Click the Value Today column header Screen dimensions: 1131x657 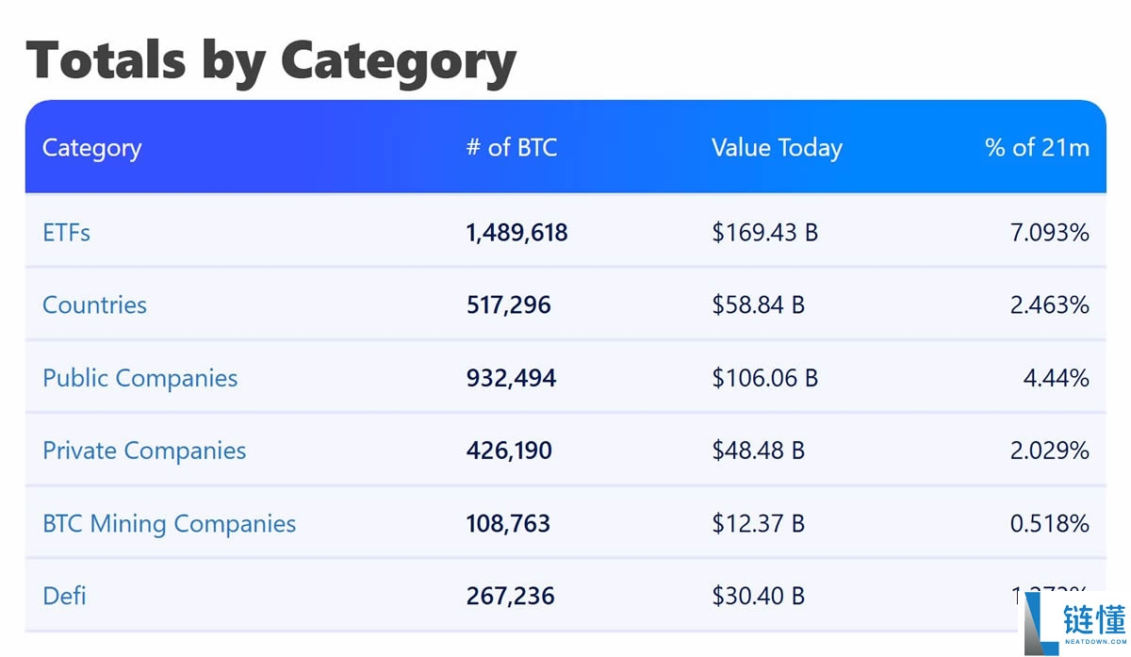777,148
